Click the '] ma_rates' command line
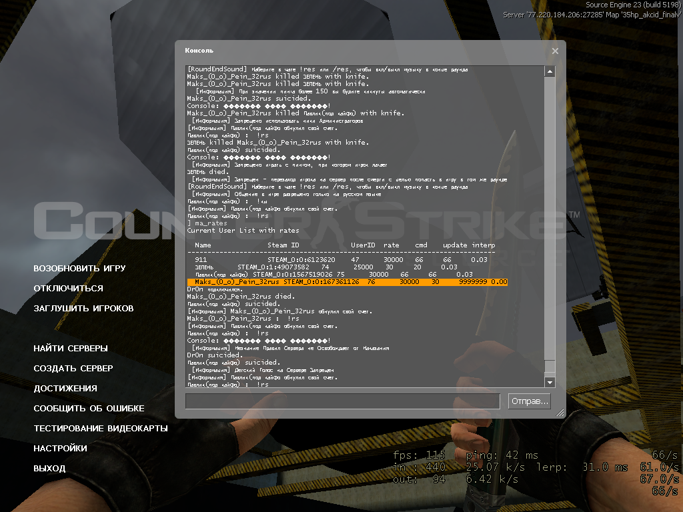 (x=207, y=223)
